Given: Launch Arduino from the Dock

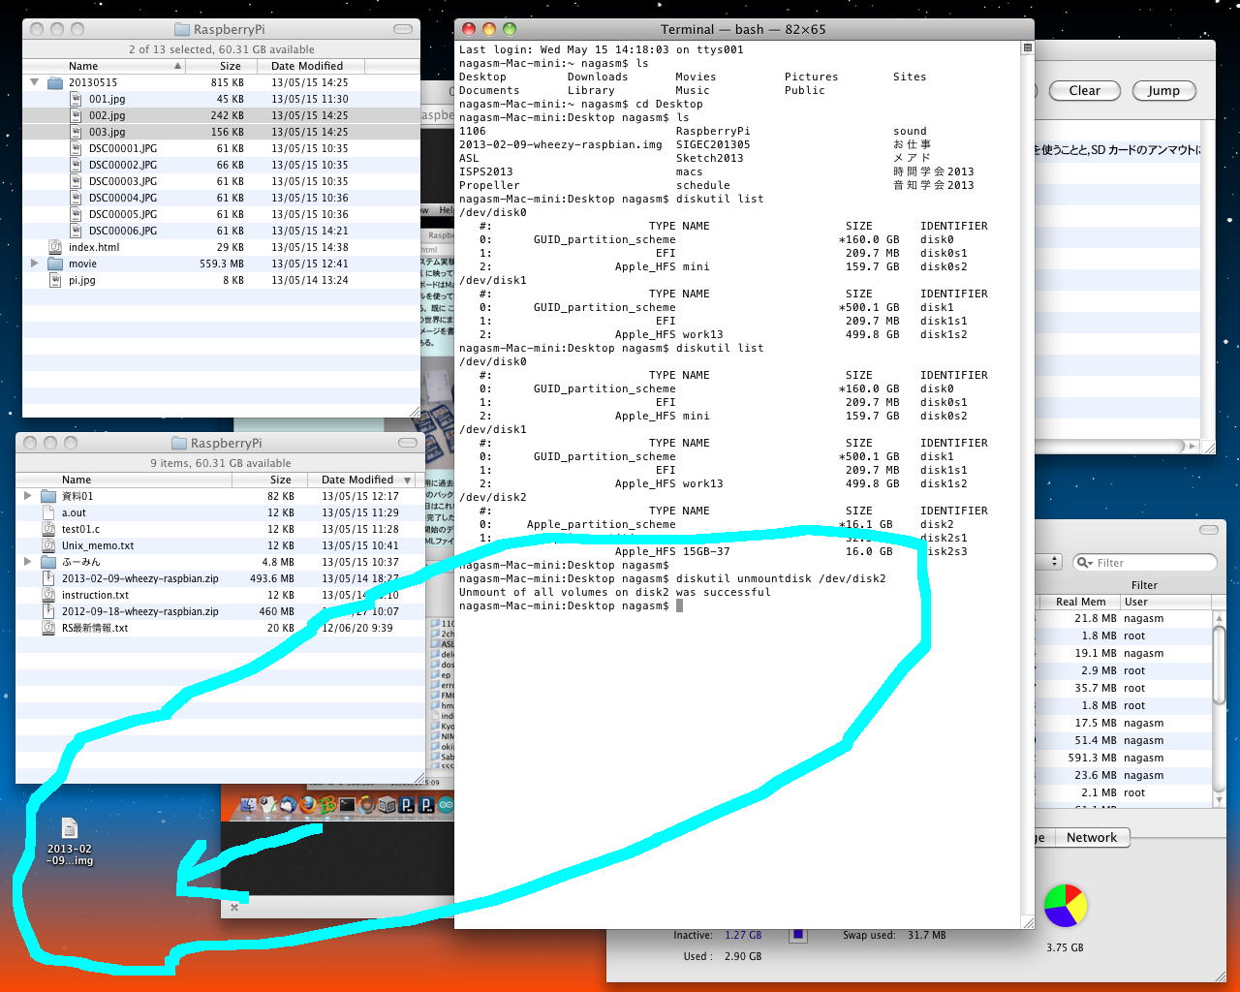Looking at the screenshot, I should click(446, 805).
